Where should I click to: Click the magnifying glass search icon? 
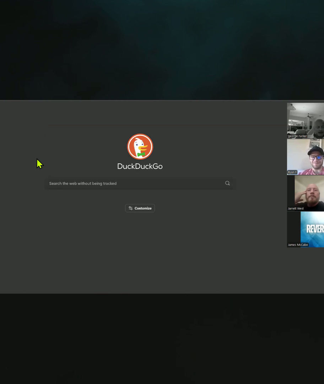pos(227,183)
